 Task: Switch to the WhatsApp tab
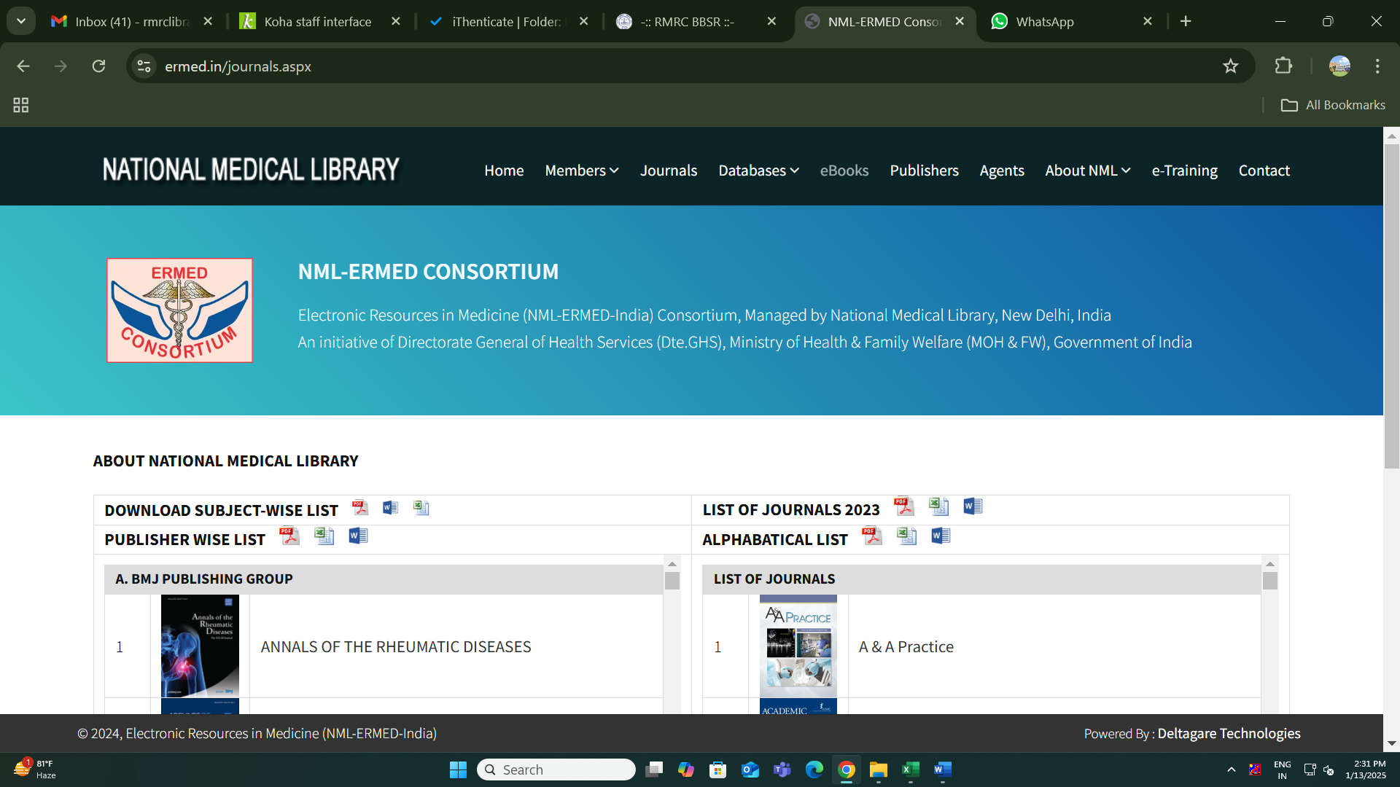1044,22
